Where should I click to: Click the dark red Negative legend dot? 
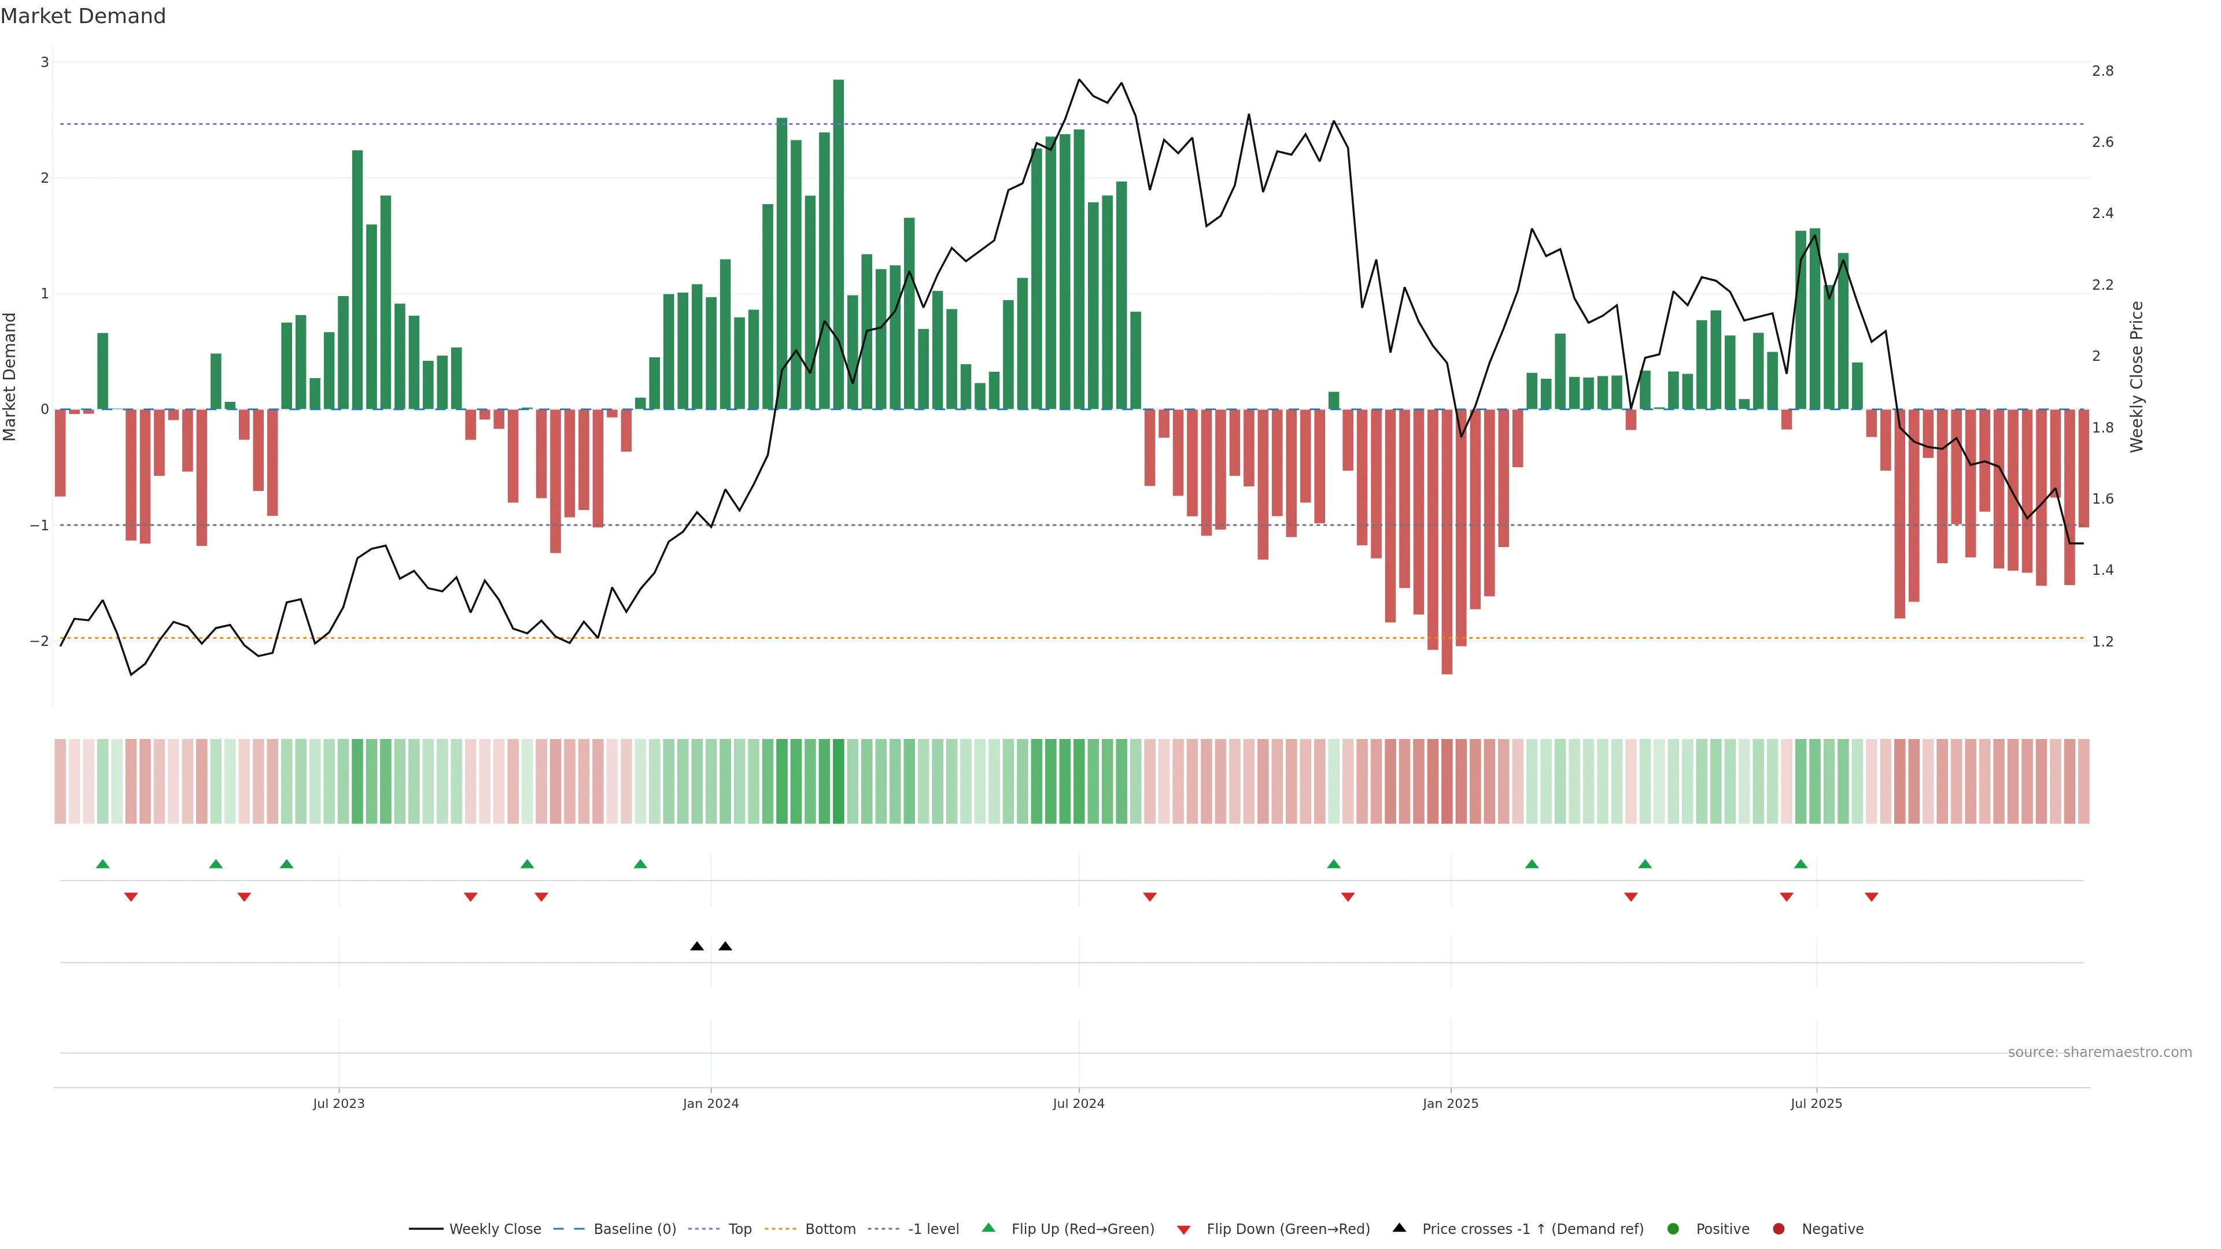(1779, 1228)
